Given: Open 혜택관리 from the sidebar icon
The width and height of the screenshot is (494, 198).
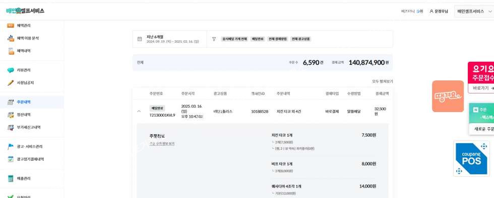Looking at the screenshot, I should click(11, 26).
